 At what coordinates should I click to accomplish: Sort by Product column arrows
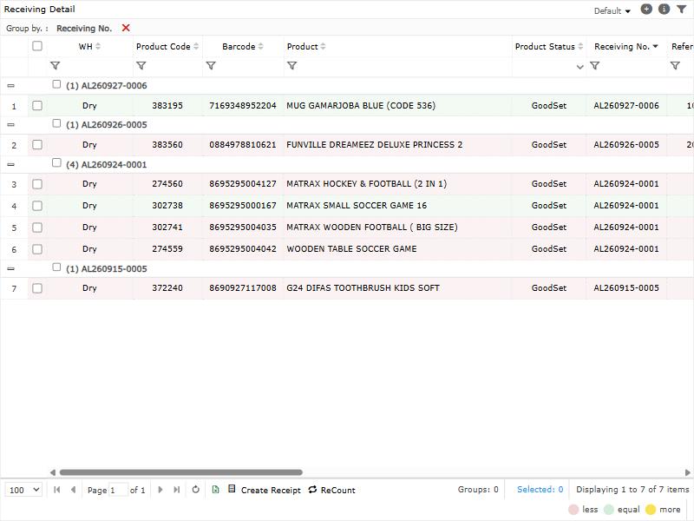pyautogui.click(x=323, y=46)
